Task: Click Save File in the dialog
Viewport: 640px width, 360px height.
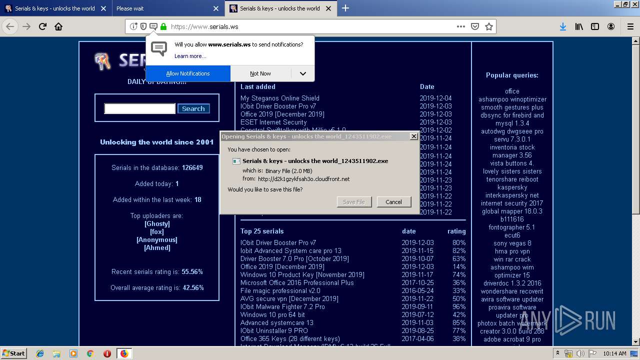Action: click(x=354, y=202)
